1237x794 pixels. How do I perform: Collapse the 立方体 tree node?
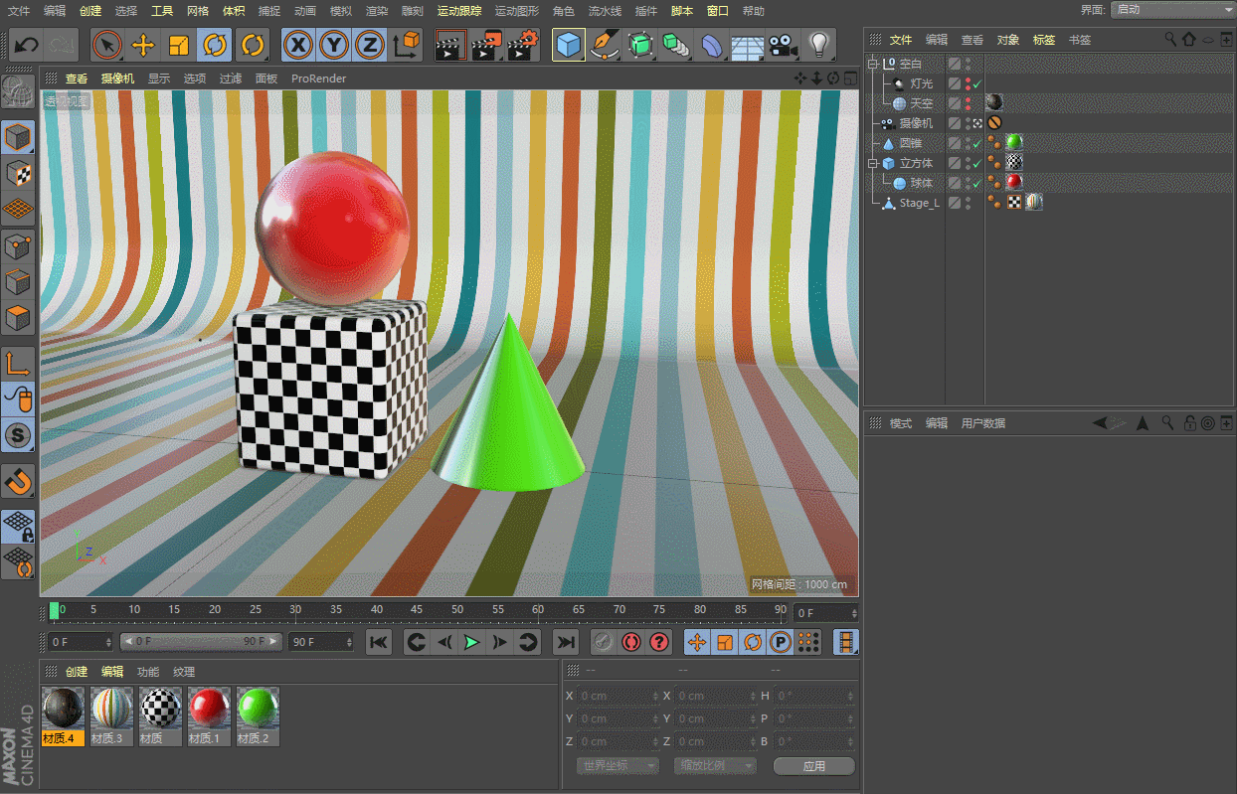(874, 163)
